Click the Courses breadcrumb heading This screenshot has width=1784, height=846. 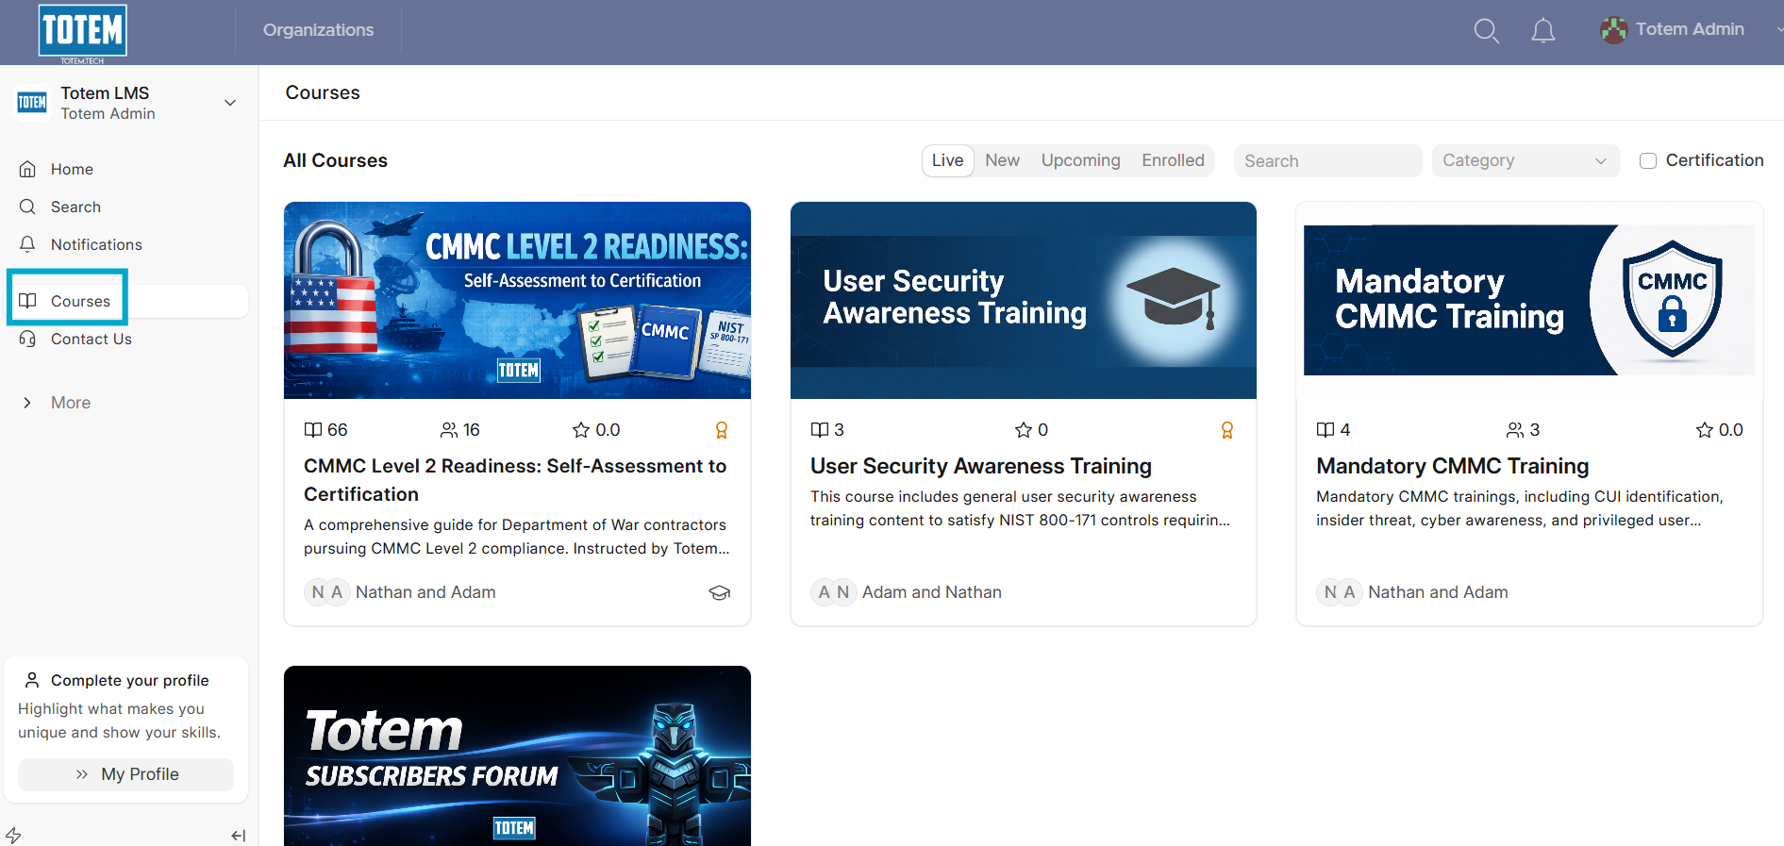click(323, 92)
